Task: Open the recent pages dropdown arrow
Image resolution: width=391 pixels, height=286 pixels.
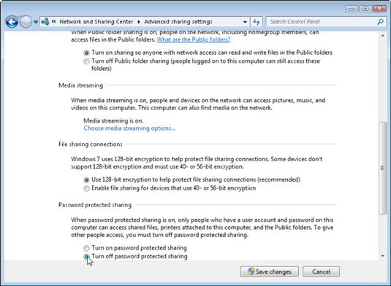Action: tap(36, 22)
